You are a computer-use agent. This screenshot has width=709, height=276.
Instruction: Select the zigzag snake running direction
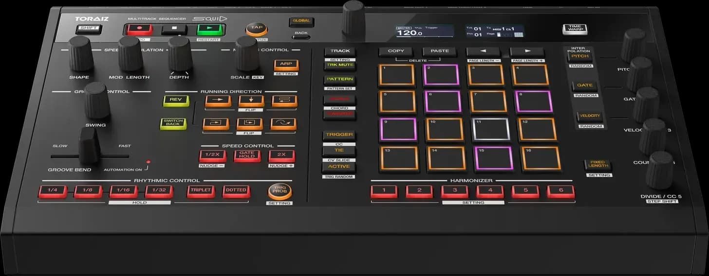point(284,100)
